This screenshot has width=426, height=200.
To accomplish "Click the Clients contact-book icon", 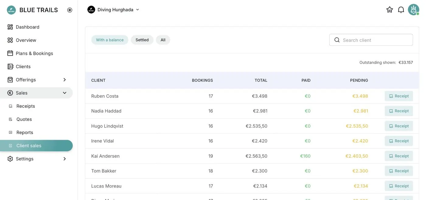I will (10, 66).
